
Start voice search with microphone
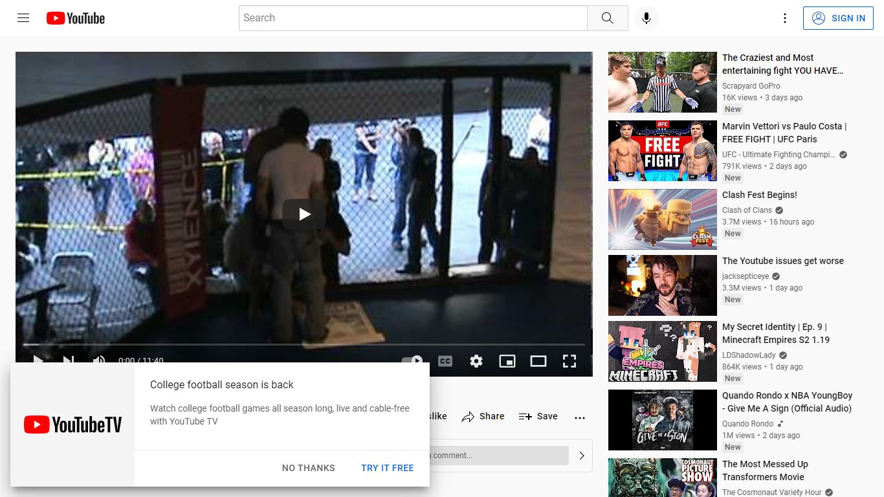click(x=646, y=18)
